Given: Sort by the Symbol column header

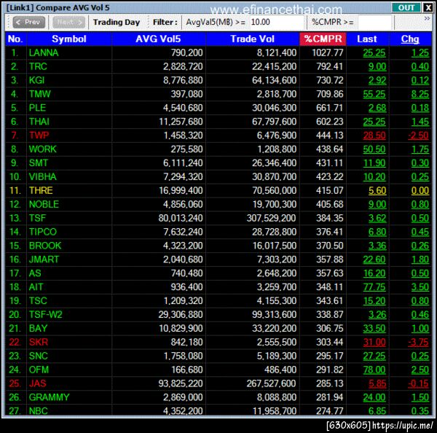Looking at the screenshot, I should point(69,39).
